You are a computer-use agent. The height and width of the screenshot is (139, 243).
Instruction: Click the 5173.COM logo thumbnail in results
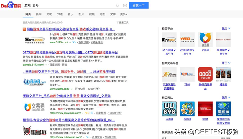click(35, 40)
